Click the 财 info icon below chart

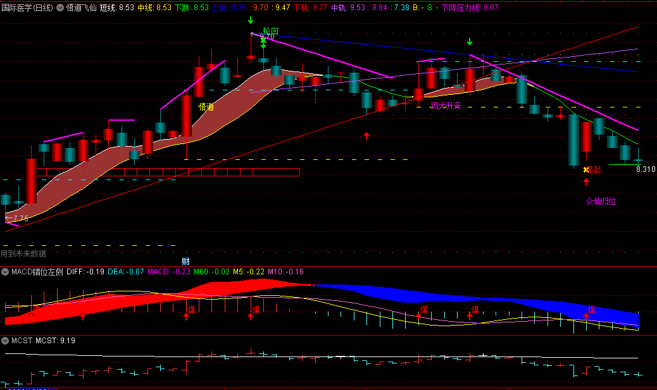pyautogui.click(x=185, y=262)
